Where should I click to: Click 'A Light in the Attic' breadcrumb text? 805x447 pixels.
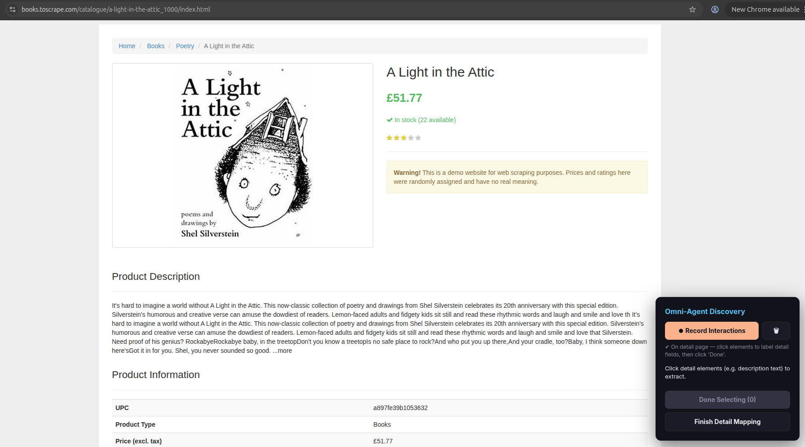(229, 46)
